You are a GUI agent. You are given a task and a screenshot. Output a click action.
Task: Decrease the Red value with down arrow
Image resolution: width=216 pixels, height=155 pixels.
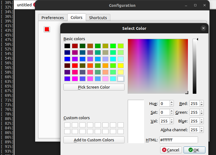(x=202, y=105)
